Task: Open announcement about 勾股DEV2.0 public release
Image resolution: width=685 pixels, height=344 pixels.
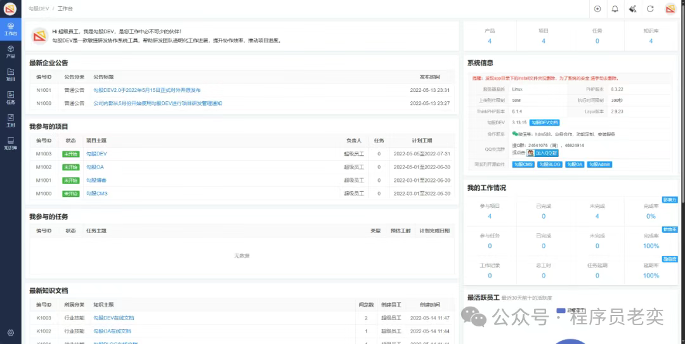Action: pyautogui.click(x=147, y=90)
